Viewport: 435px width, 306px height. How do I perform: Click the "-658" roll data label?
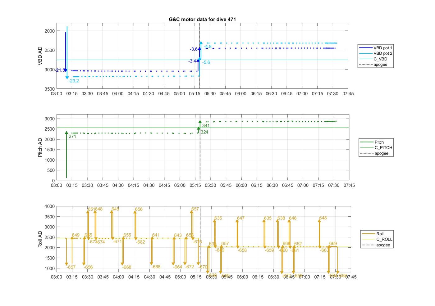point(242,250)
